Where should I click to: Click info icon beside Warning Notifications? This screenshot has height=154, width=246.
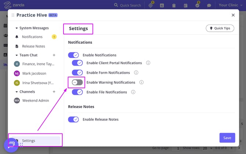coord(141,82)
